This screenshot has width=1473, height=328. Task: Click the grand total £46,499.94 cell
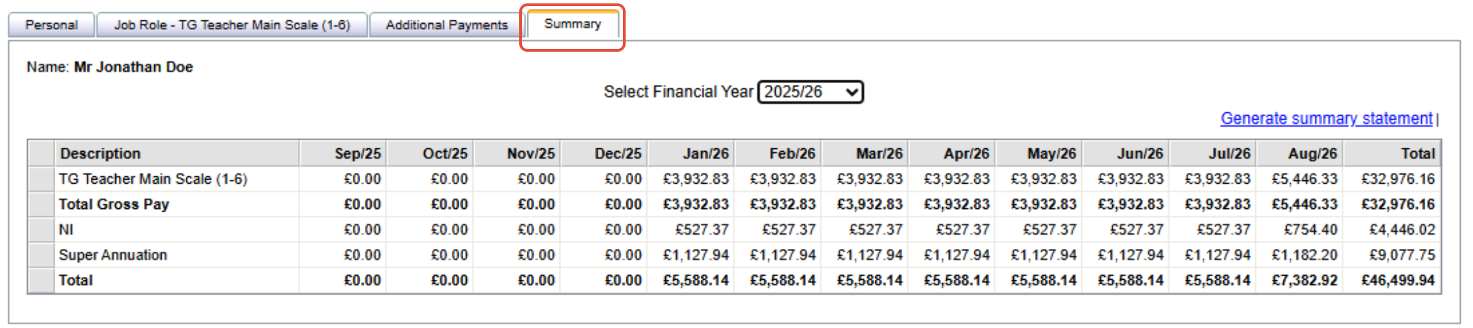tap(1398, 280)
